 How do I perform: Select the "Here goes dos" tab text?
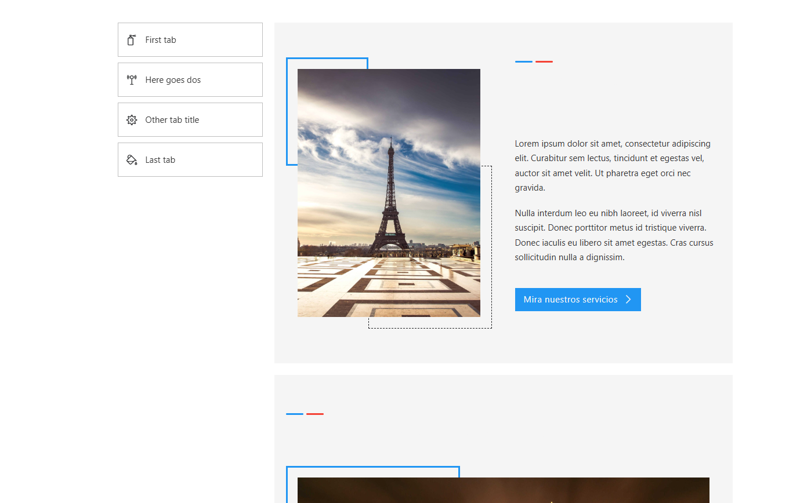coord(173,80)
